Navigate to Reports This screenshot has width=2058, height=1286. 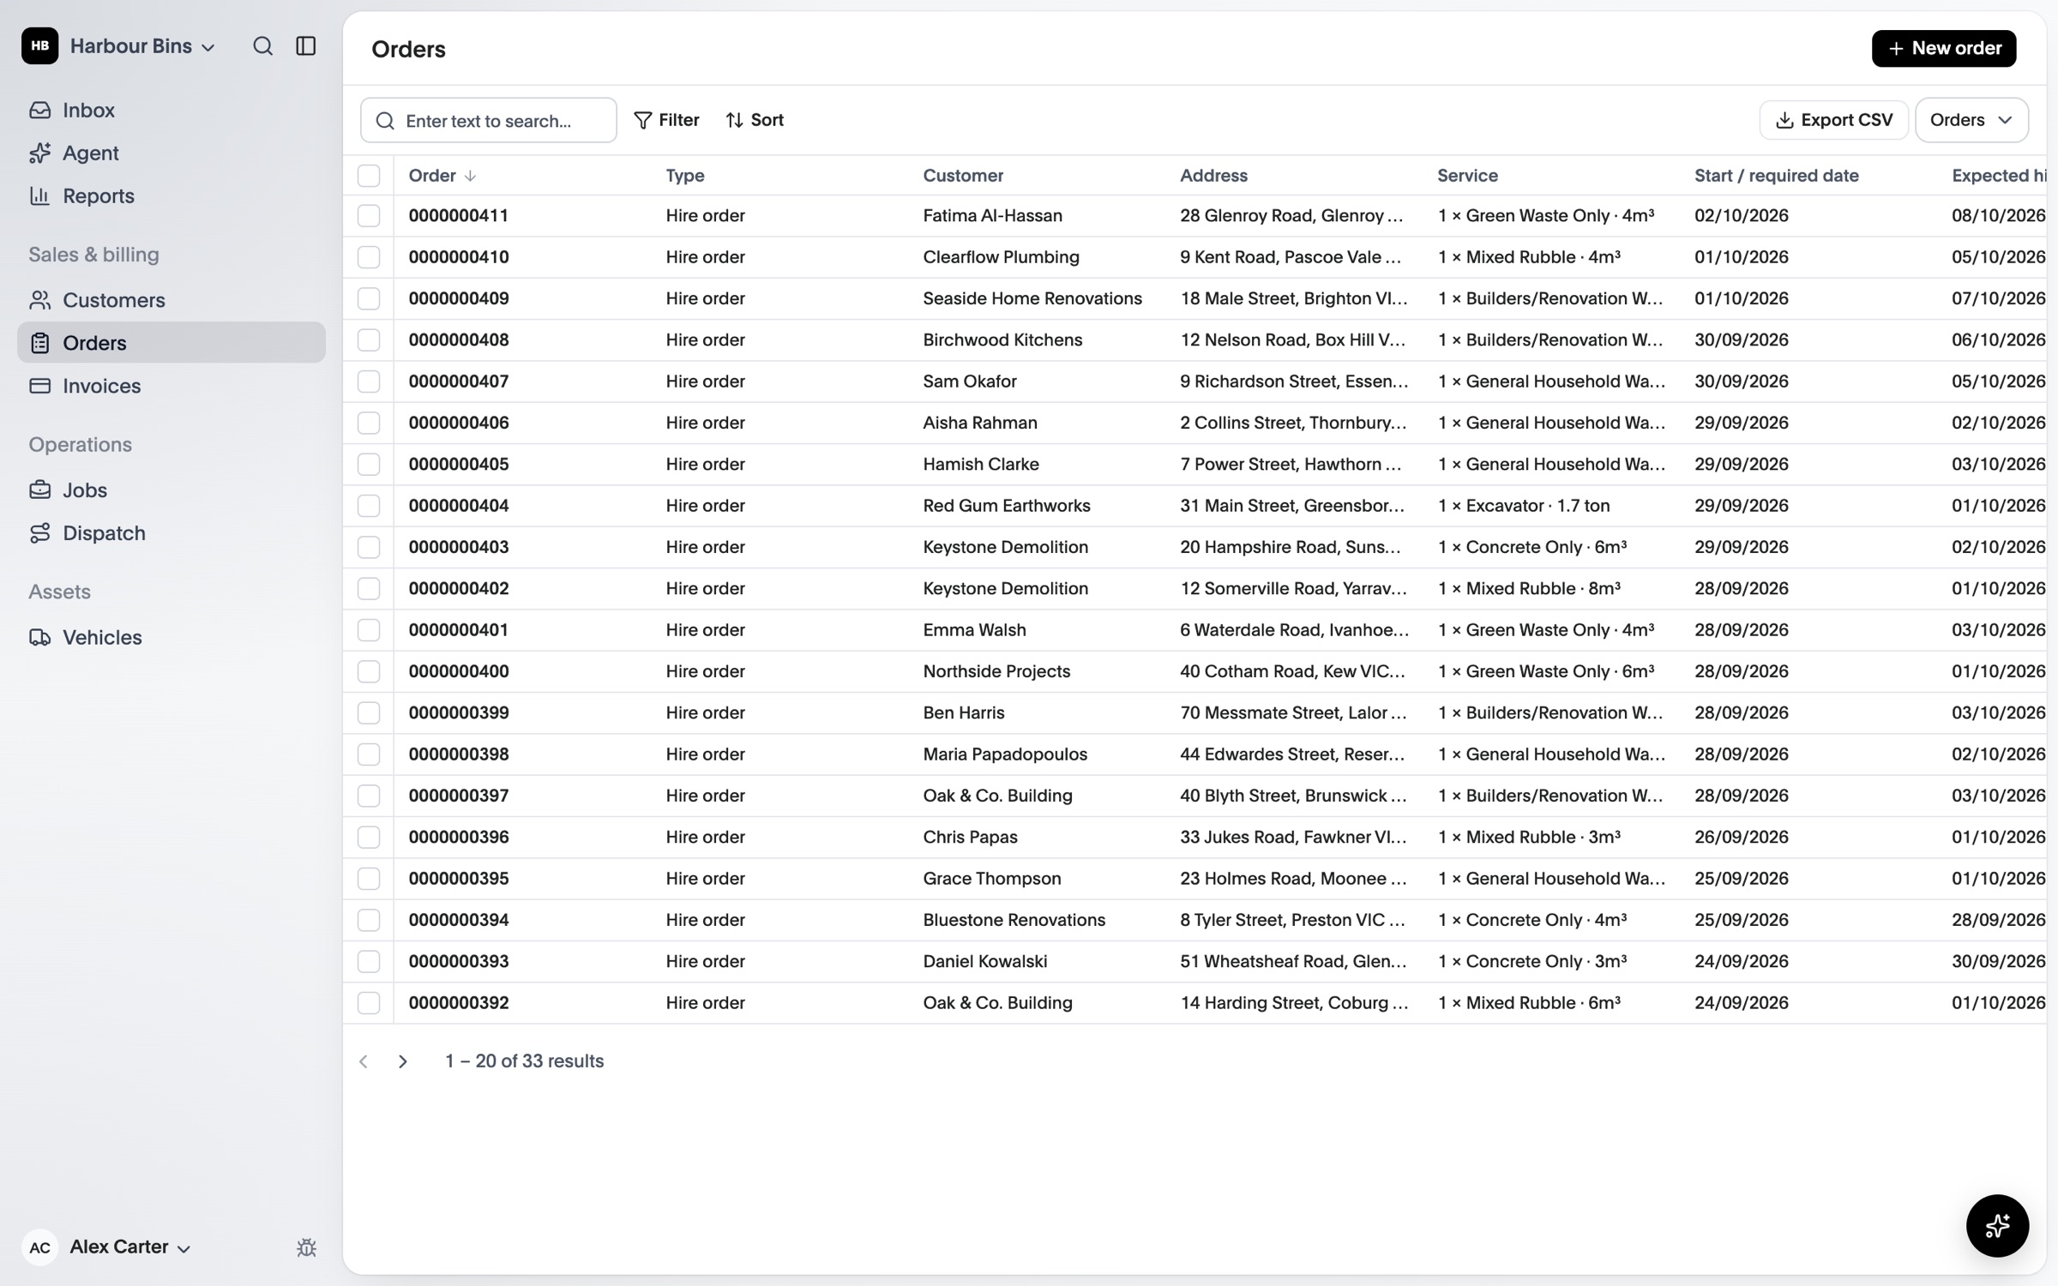(171, 195)
